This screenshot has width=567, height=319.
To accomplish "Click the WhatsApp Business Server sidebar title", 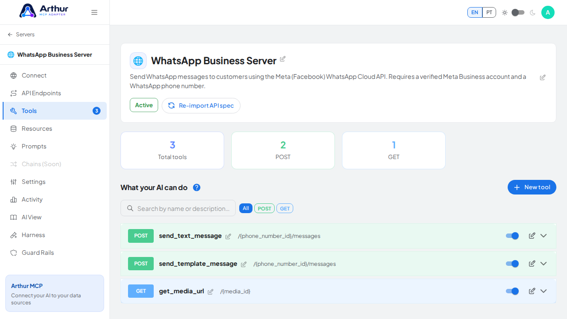I will click(x=54, y=55).
